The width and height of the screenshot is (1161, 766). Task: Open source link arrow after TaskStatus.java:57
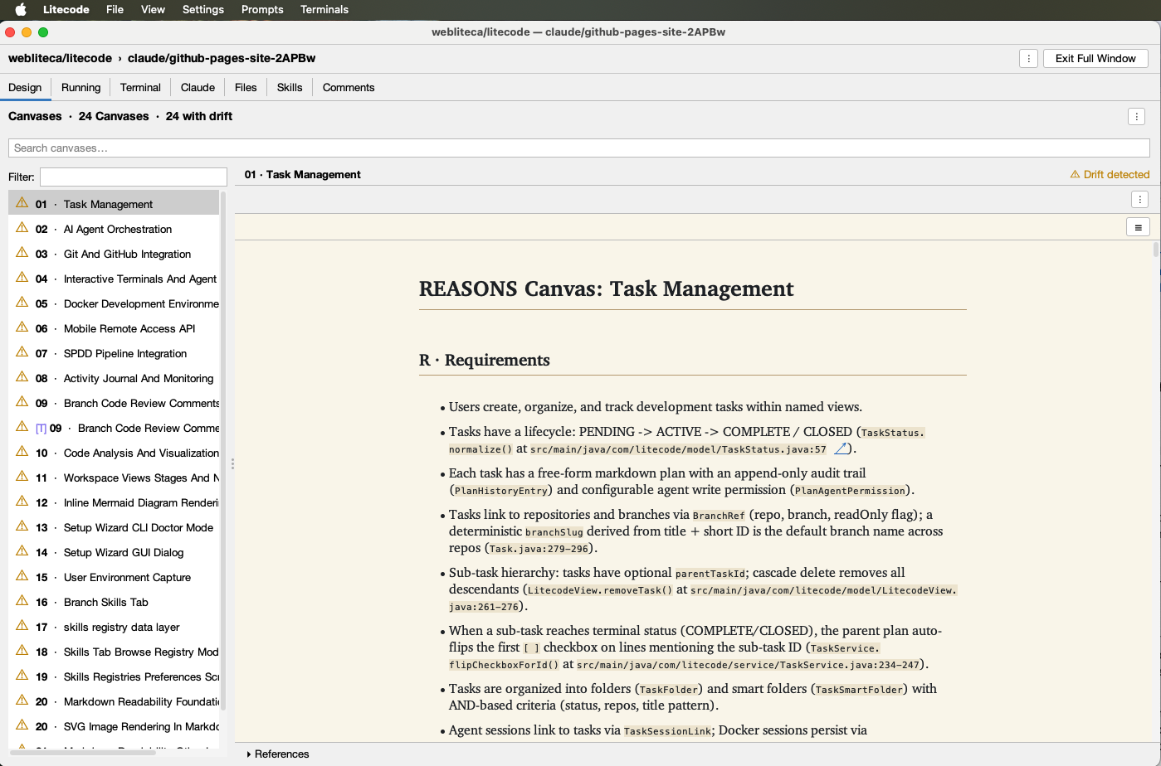click(x=841, y=448)
